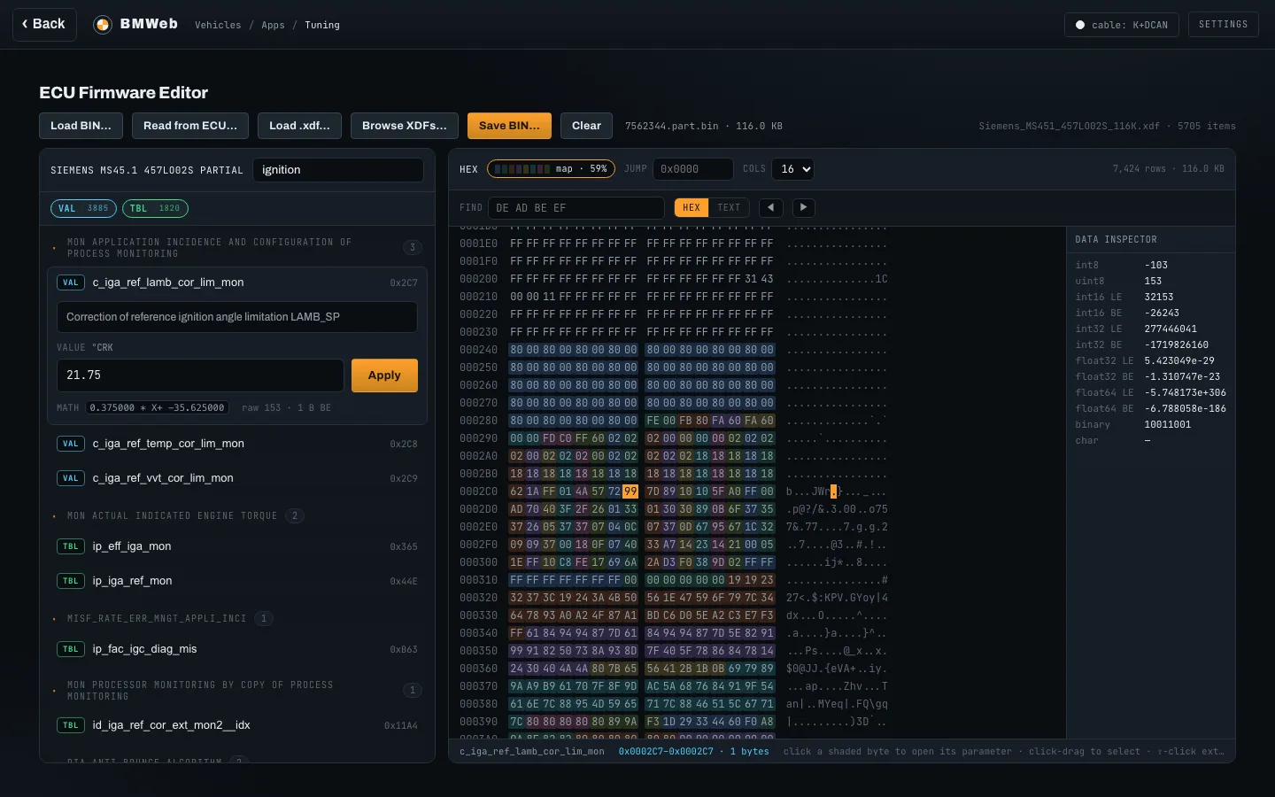The image size is (1275, 797).
Task: Collapse MON APPLICATION INCIDENCE group header
Action: coord(236,247)
